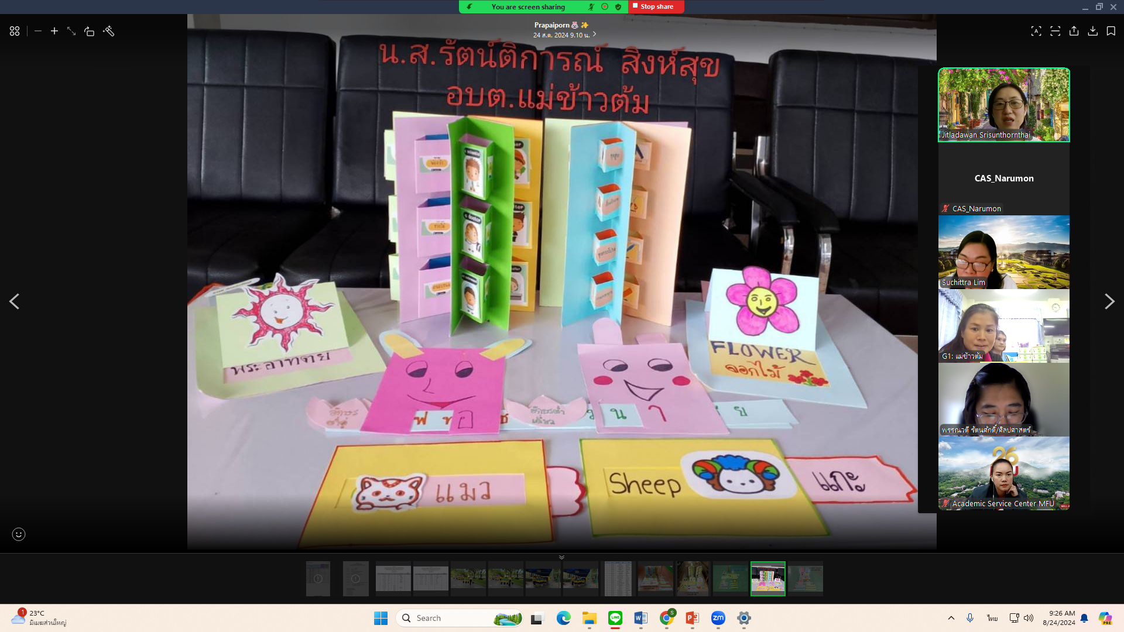Open Zoom from the taskbar
Screen dimensions: 1124x632
pos(718,618)
